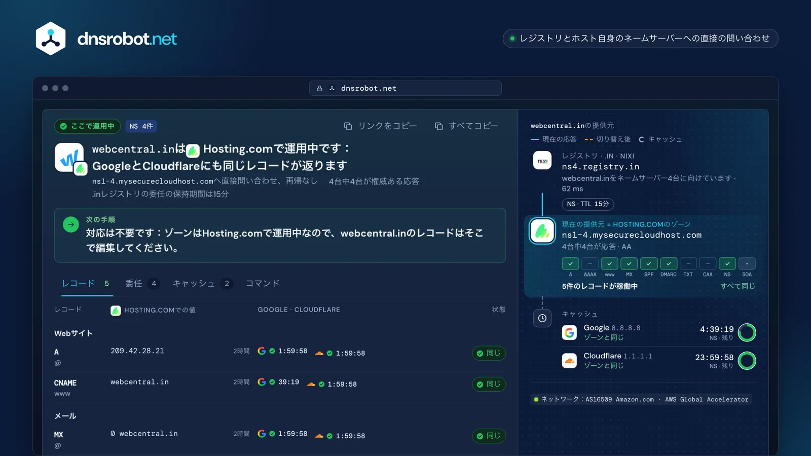Viewport: 811px width, 456px height.
Task: Click the リンクをコピー button
Action: (x=381, y=126)
